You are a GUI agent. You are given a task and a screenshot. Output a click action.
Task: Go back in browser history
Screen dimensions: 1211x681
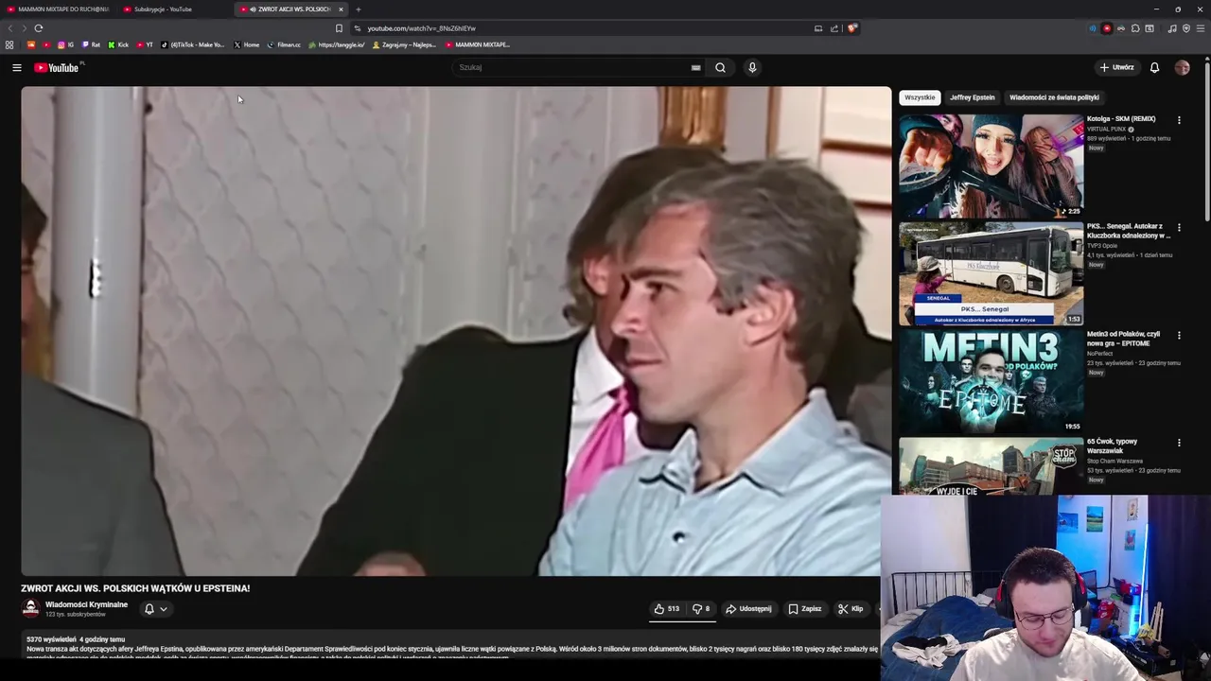pyautogui.click(x=10, y=28)
